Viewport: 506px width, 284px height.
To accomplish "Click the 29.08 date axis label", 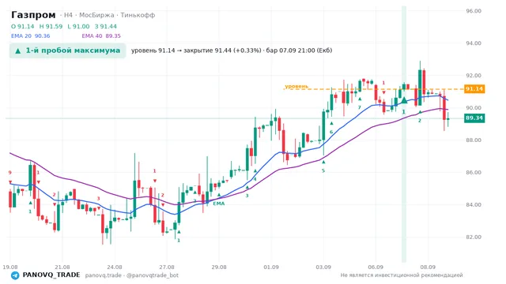I will [219, 267].
